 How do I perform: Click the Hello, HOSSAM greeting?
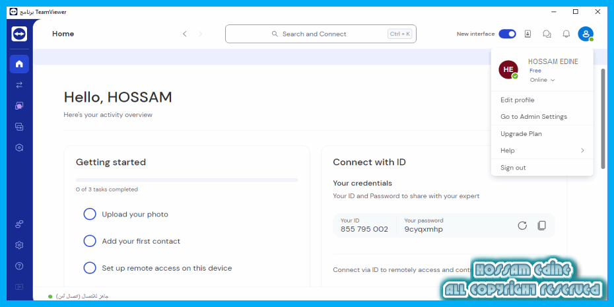click(118, 97)
